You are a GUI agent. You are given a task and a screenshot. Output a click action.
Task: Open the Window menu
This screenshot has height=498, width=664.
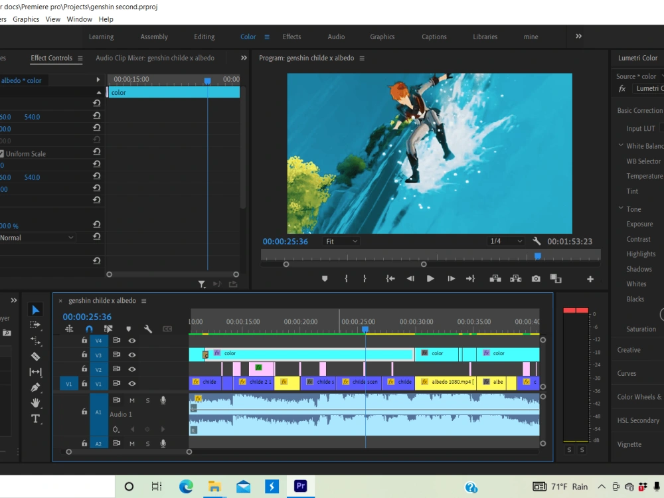pos(79,19)
